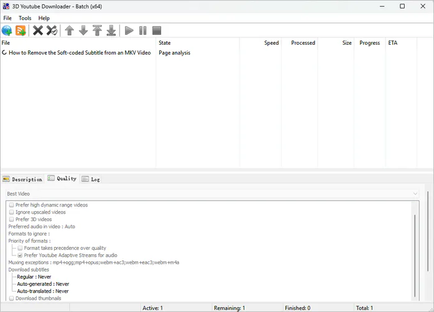The image size is (434, 312).
Task: Click the Formats to ignore setting
Action: point(29,234)
